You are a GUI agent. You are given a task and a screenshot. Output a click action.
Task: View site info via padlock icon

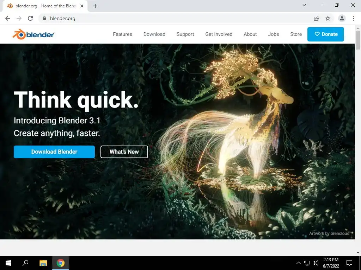(44, 18)
